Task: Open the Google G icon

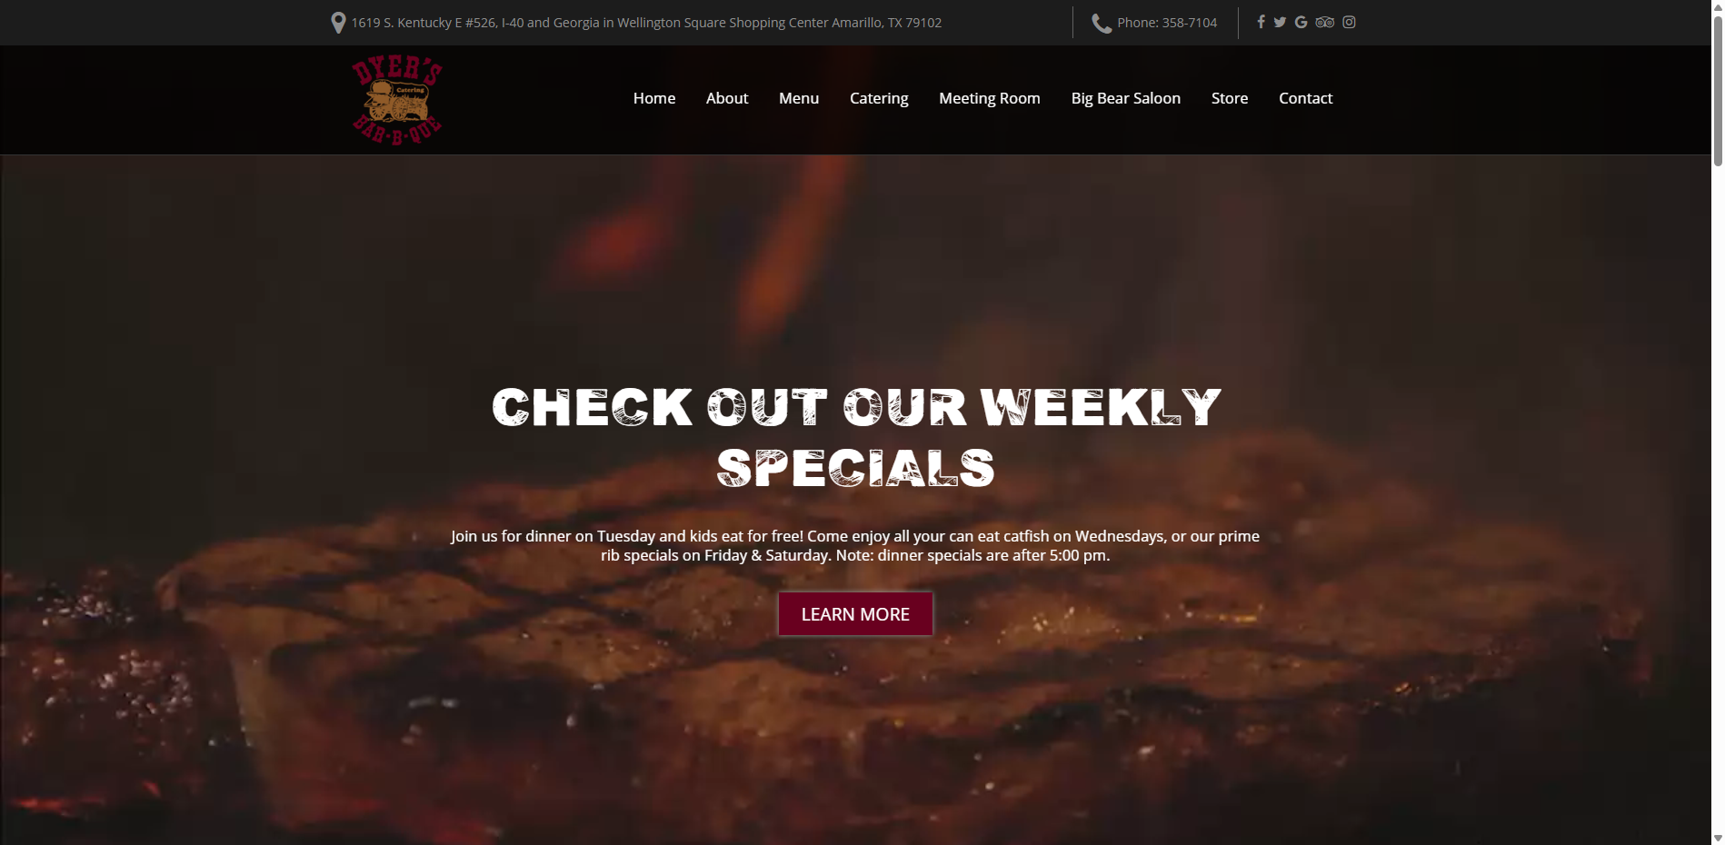Action: [1301, 22]
